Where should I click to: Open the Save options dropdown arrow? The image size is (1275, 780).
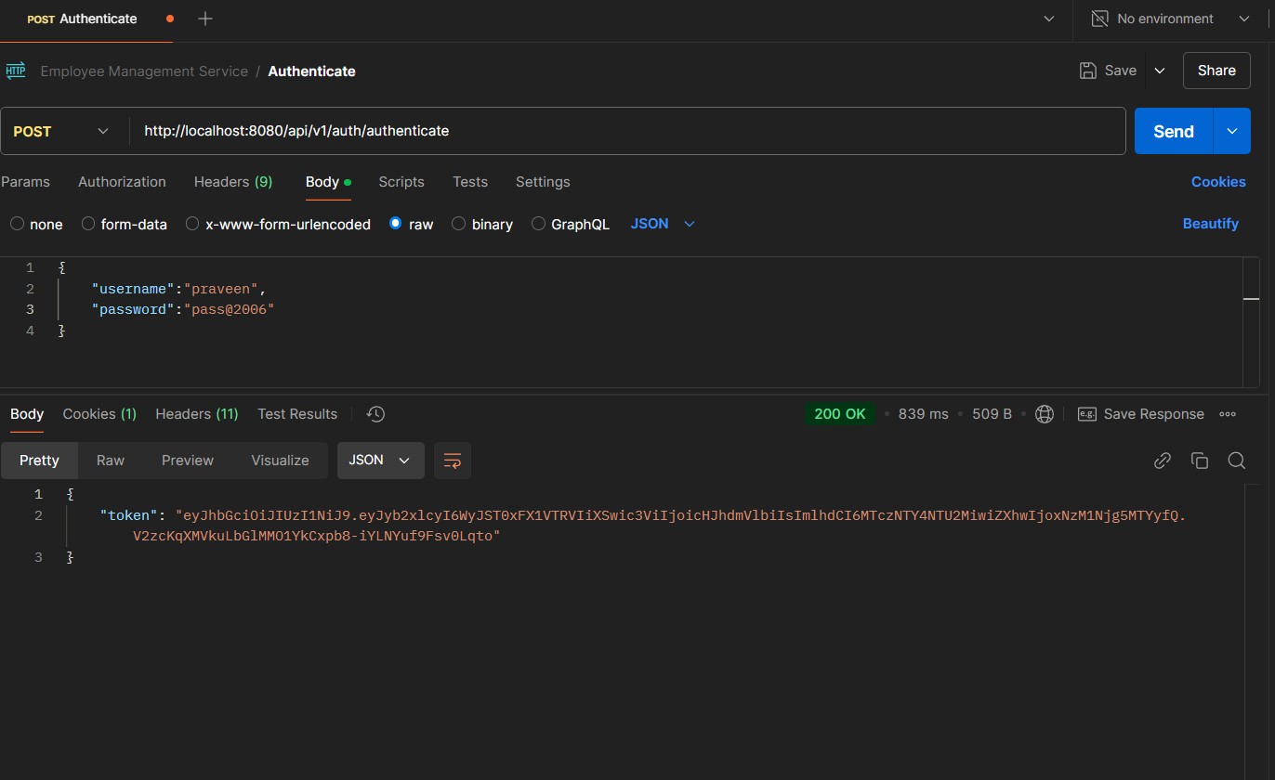coord(1160,71)
